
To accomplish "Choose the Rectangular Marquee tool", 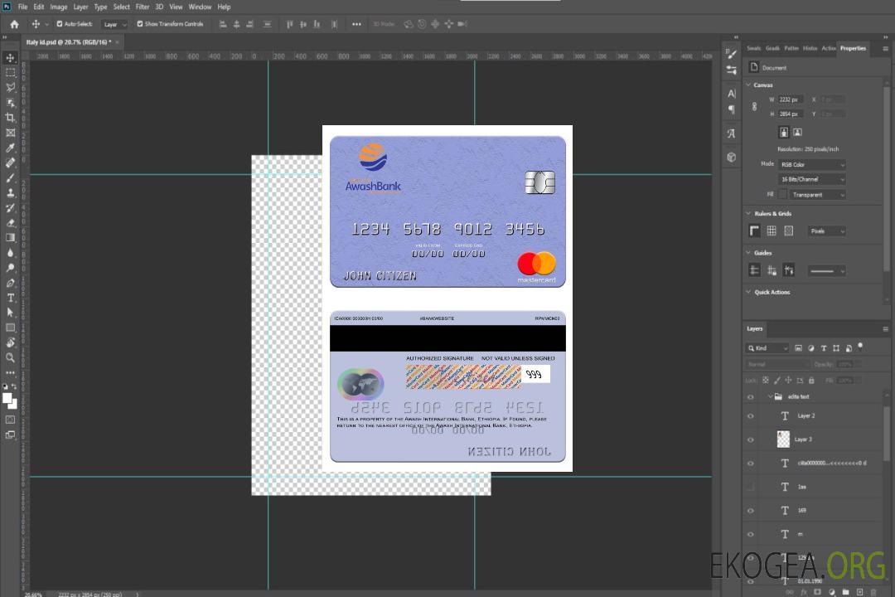I will (11, 72).
